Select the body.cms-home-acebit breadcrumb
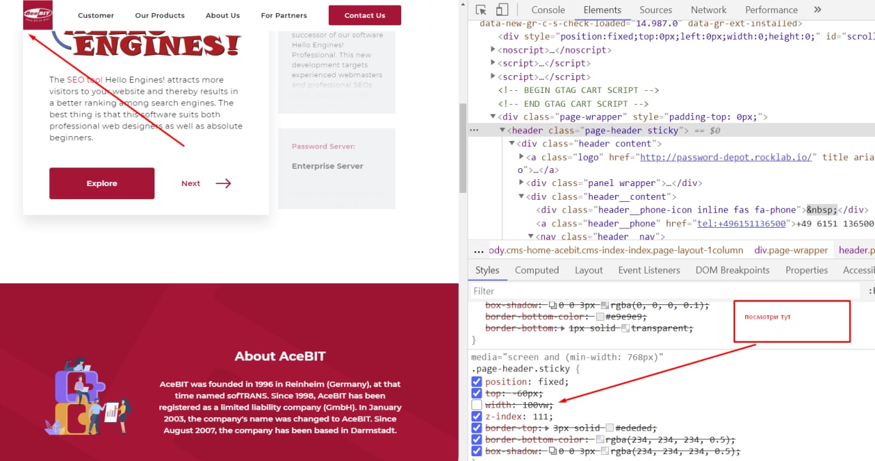 click(x=616, y=250)
